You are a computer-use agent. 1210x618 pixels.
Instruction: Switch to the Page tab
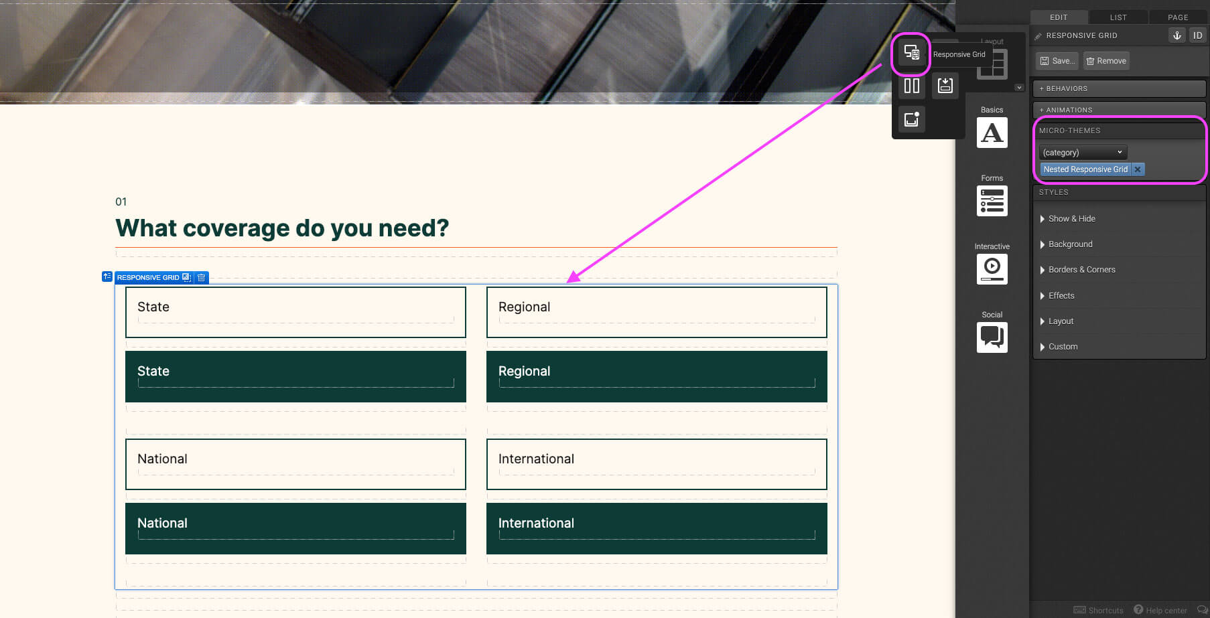[x=1178, y=17]
